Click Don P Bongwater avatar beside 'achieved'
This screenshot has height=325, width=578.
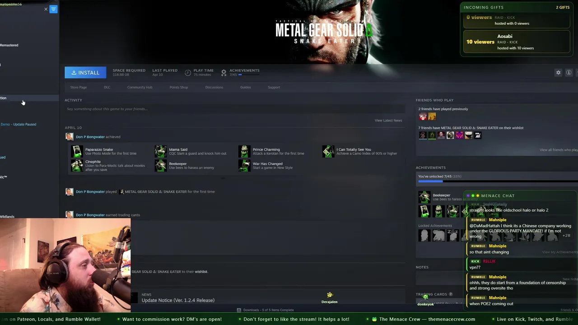69,137
